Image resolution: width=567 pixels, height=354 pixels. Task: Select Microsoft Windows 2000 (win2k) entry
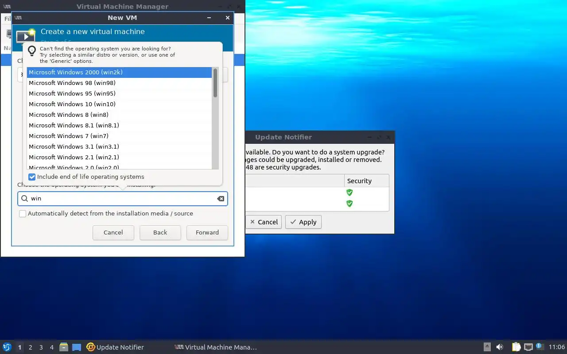point(119,72)
